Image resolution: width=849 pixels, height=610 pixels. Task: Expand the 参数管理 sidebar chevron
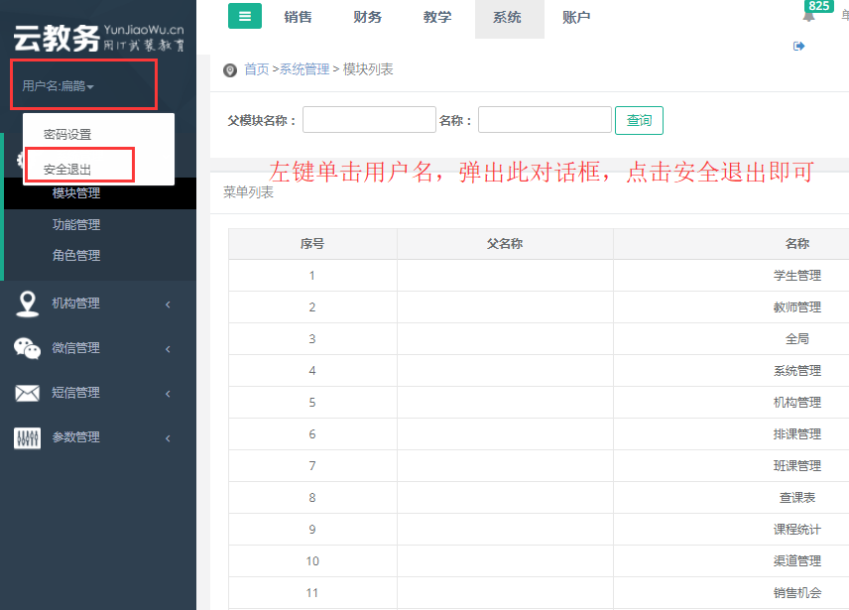click(x=168, y=437)
